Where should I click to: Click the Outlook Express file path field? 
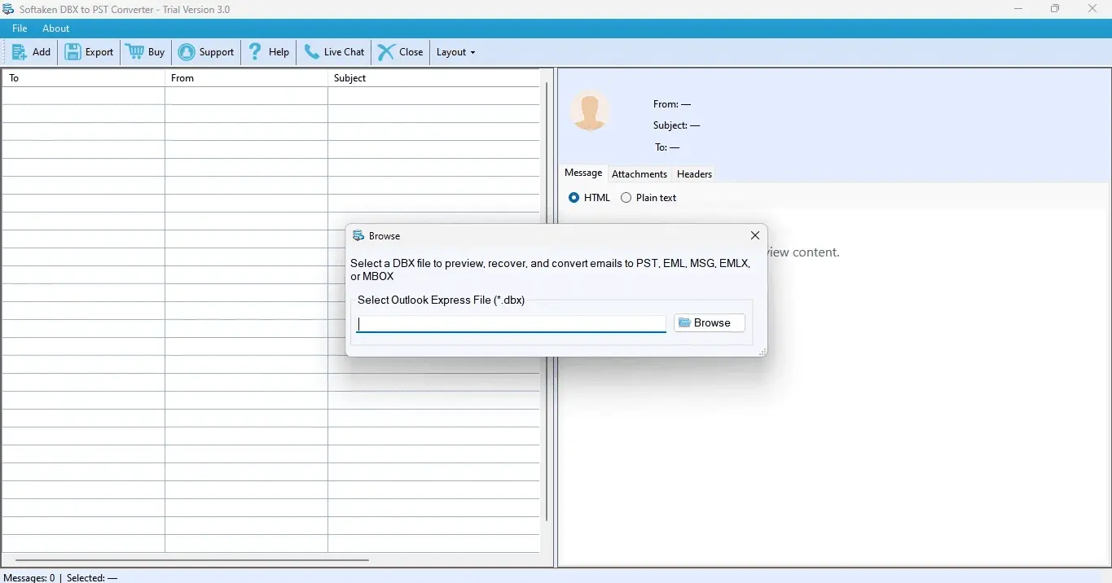[x=511, y=324]
